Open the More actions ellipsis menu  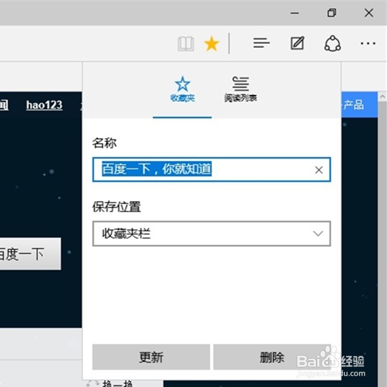pos(368,43)
